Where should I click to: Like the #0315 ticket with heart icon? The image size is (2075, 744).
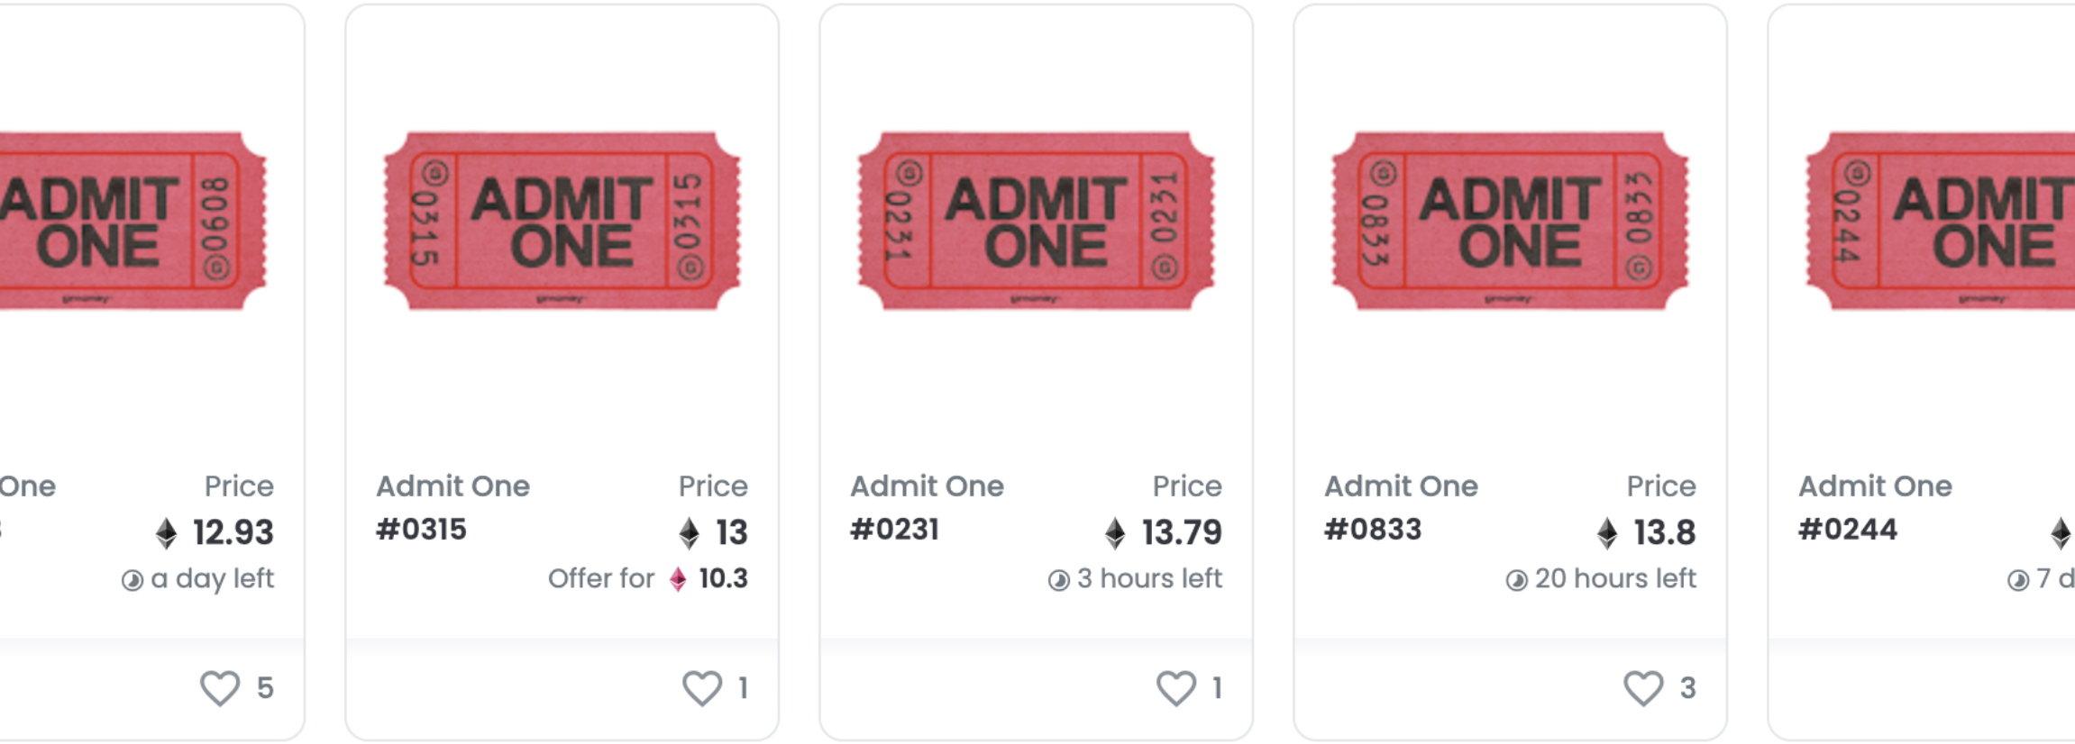coord(702,689)
